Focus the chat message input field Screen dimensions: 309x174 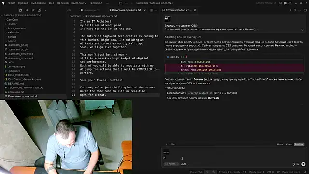(234, 158)
